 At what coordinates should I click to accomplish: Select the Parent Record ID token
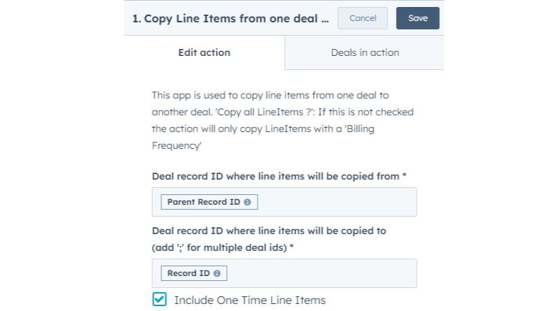click(x=203, y=202)
